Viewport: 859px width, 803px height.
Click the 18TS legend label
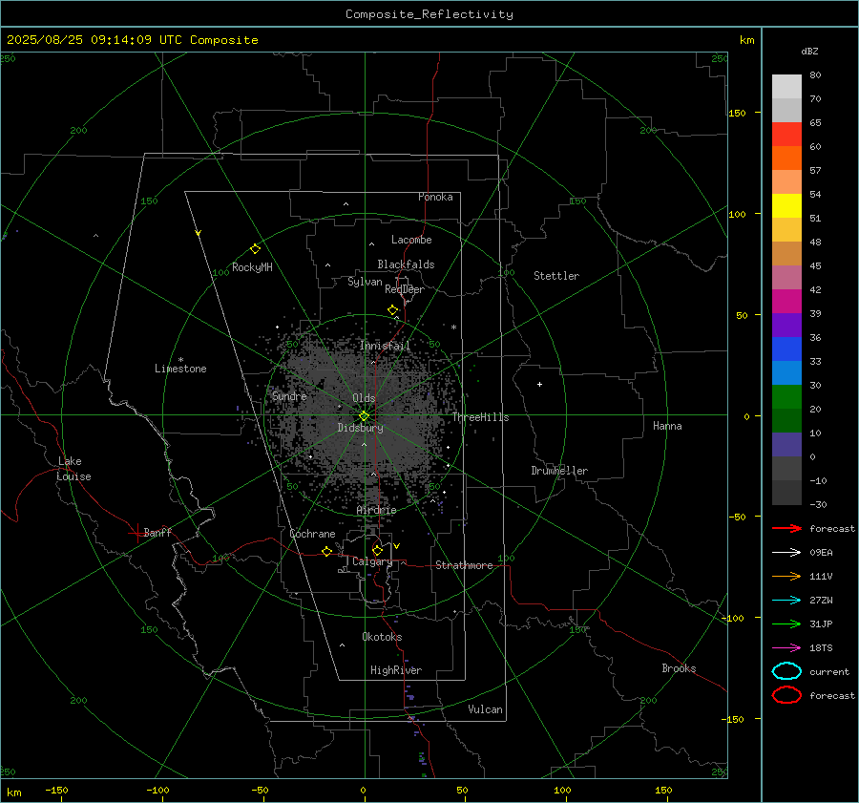click(821, 648)
